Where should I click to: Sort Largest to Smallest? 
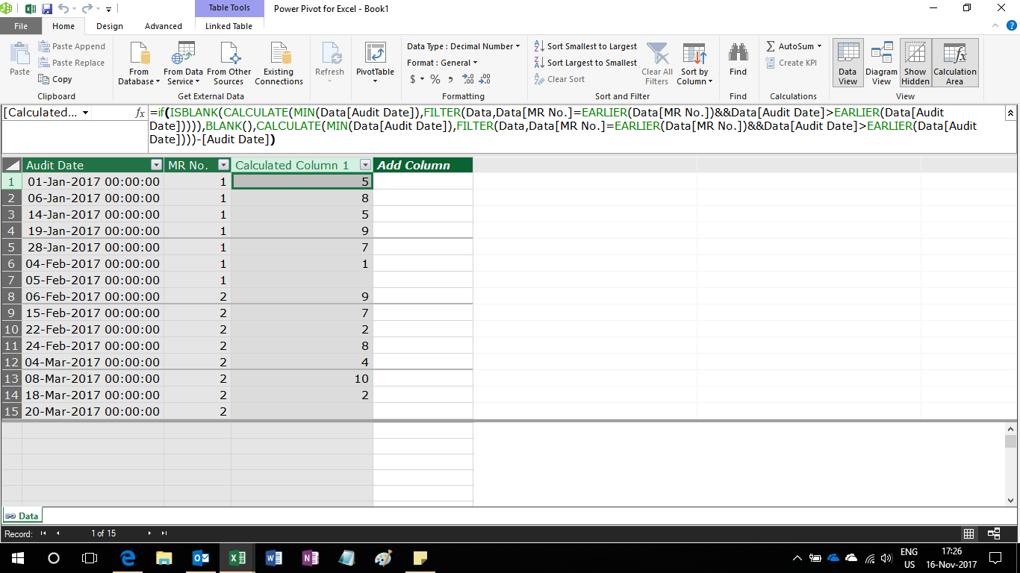pyautogui.click(x=585, y=63)
